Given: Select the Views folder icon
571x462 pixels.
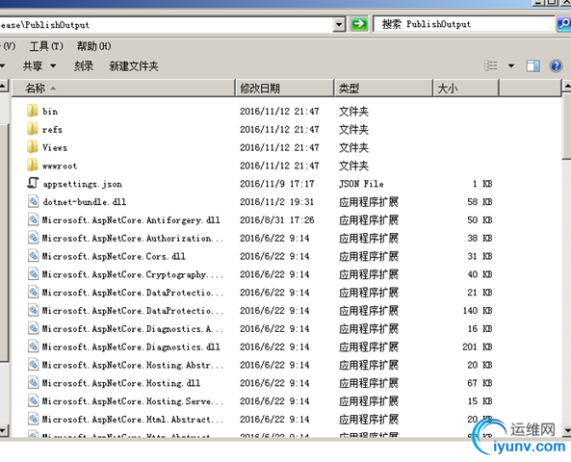Looking at the screenshot, I should [32, 147].
